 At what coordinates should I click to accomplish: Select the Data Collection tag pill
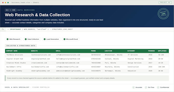point(32,39)
